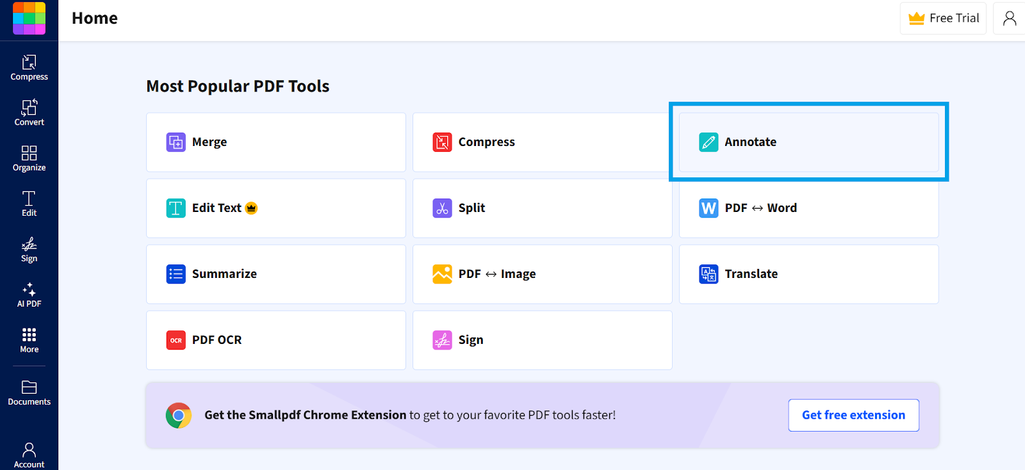Open the user profile icon top right
This screenshot has width=1025, height=470.
1010,18
